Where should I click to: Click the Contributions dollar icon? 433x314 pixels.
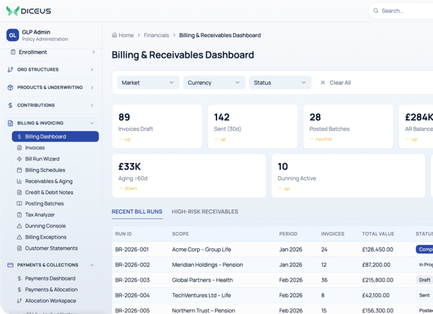tap(10, 105)
